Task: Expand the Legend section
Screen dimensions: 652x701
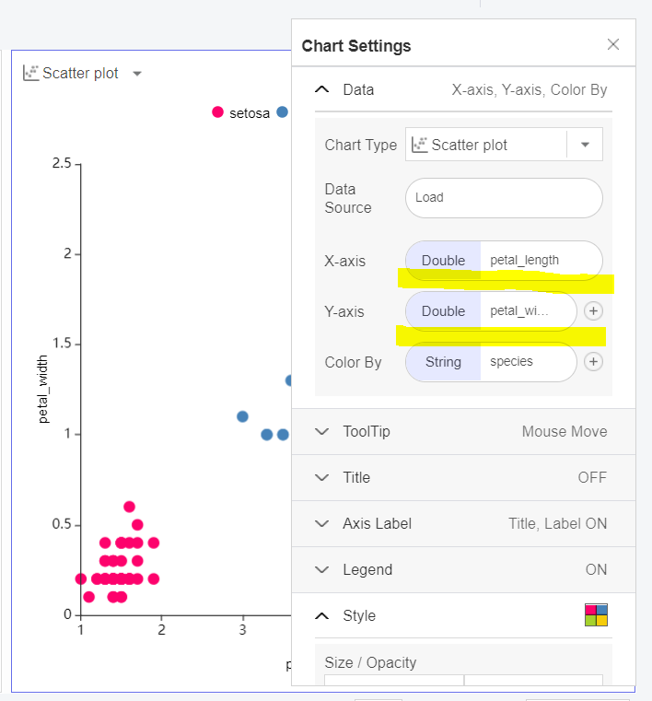Action: point(321,569)
